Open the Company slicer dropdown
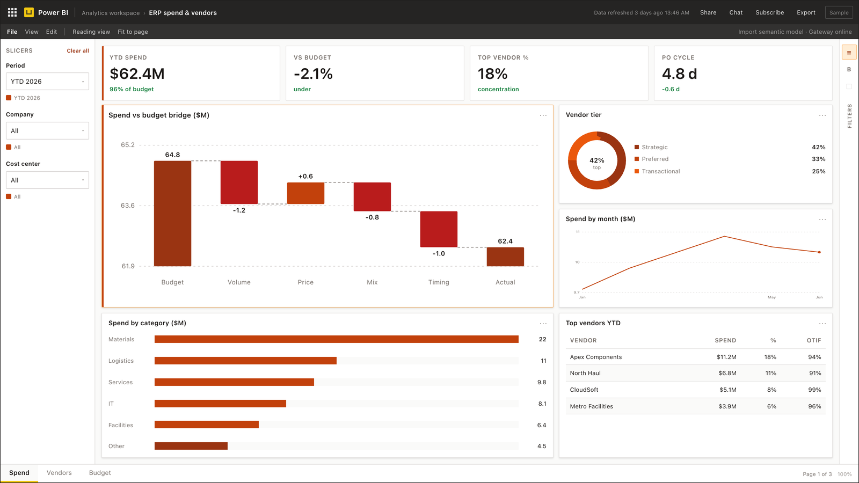Screen dimensions: 859x483 [47, 131]
